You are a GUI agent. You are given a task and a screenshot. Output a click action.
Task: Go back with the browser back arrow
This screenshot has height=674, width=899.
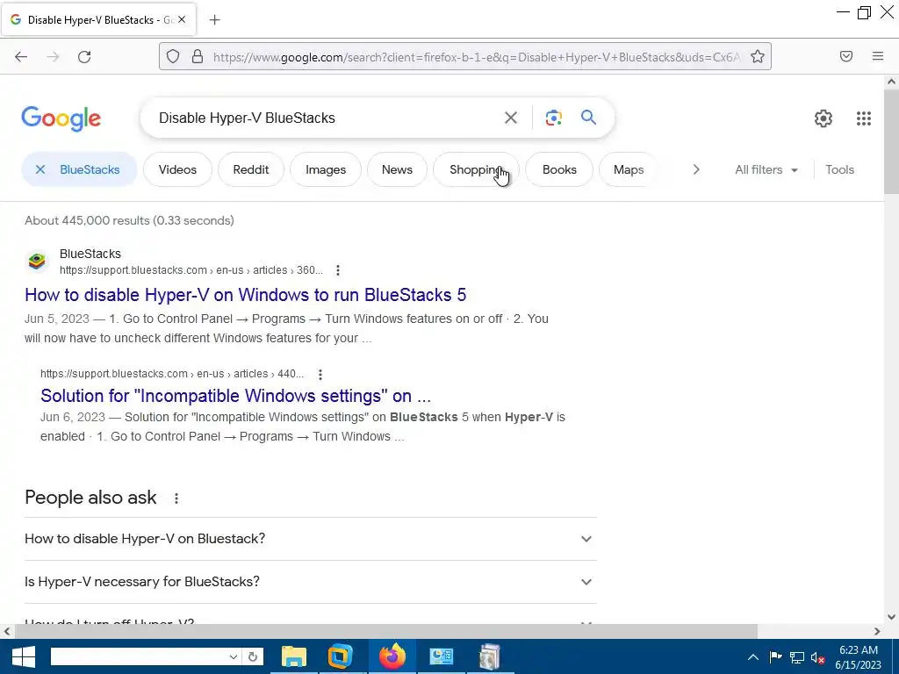(21, 56)
